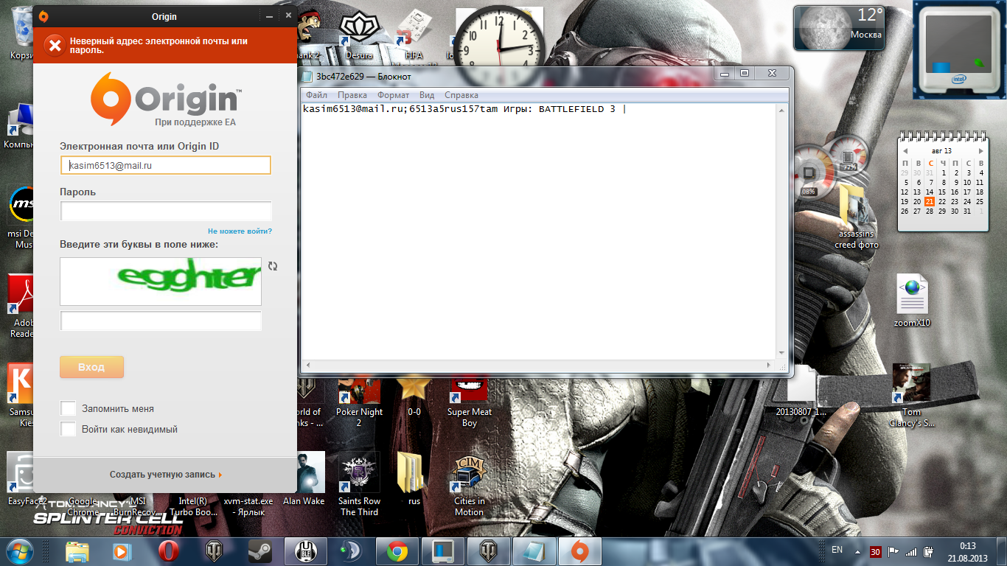1007x566 pixels.
Task: Open the rus folder on desktop
Action: tap(414, 479)
